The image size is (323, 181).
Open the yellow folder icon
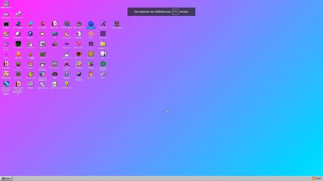tap(102, 44)
